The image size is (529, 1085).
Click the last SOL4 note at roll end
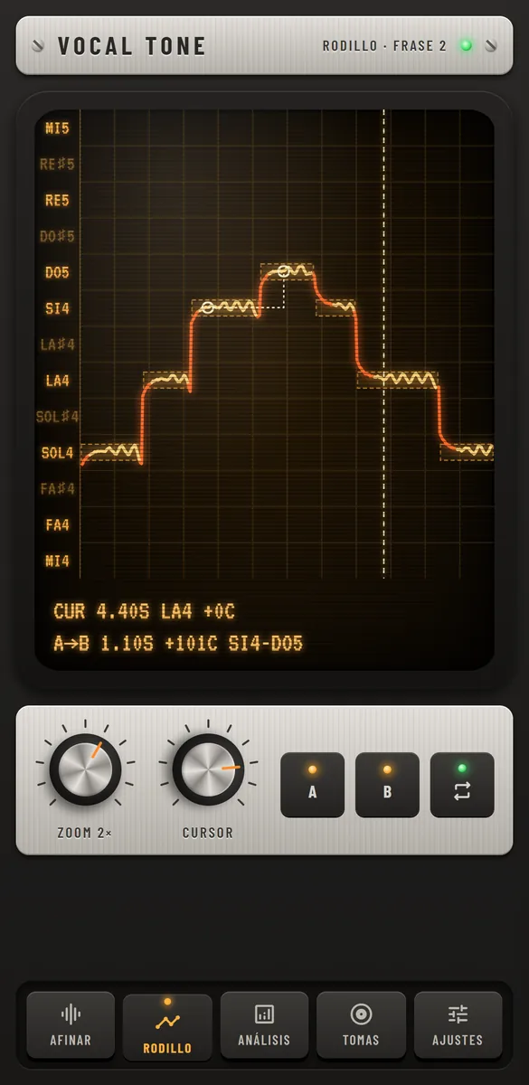click(467, 451)
